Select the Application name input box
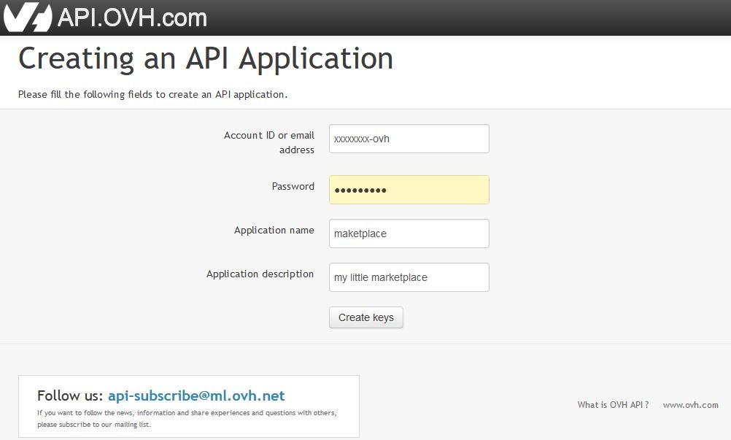Screen dimensions: 731x440 (x=409, y=233)
